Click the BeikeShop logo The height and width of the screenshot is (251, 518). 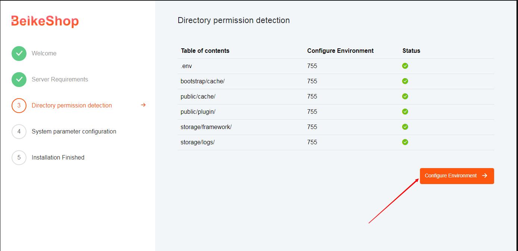point(45,21)
